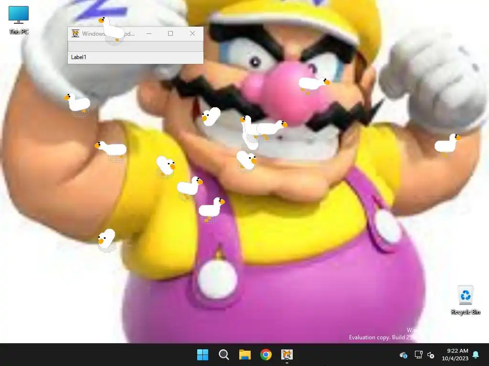Open network settings from the tray icon

418,355
